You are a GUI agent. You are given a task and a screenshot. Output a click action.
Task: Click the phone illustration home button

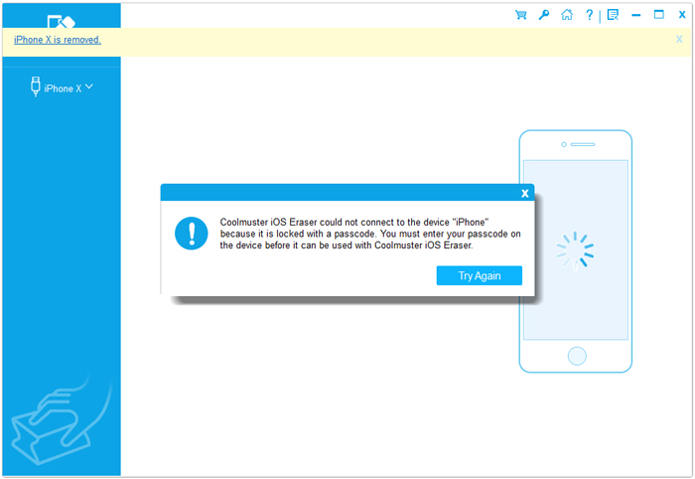[576, 355]
